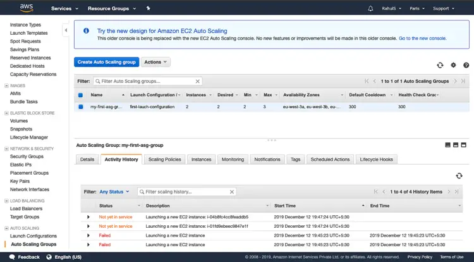Collapse the IMAGES sidebar section
This screenshot has width=474, height=262.
coord(7,85)
